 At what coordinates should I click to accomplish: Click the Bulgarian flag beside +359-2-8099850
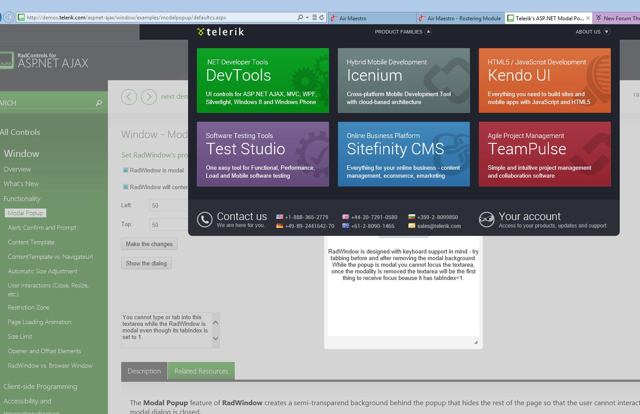pos(412,217)
